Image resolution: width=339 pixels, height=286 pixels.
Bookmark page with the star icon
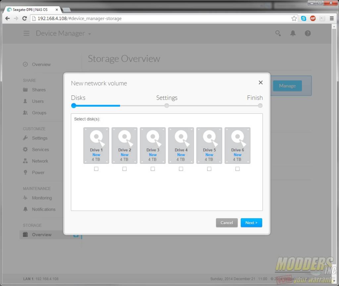294,19
